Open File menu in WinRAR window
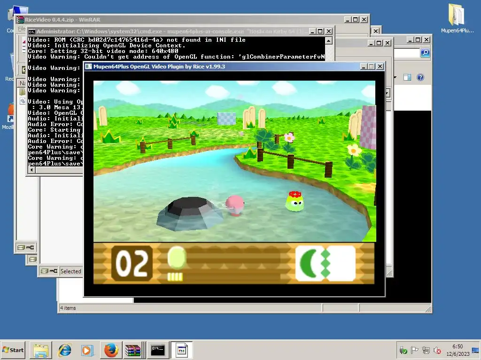481x360 pixels. (x=22, y=29)
